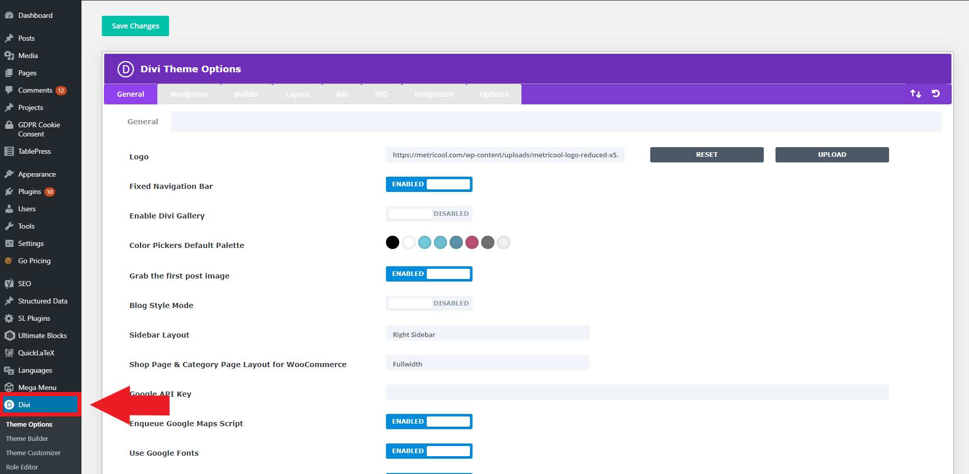
Task: Click the Media icon in sidebar
Action: pyautogui.click(x=9, y=55)
